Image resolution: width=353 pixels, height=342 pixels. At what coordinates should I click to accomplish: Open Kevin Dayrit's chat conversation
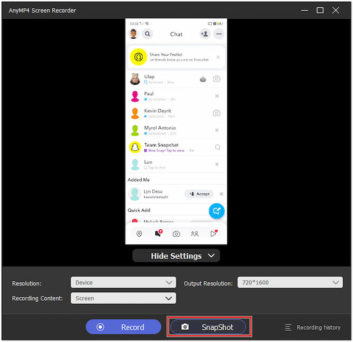click(x=176, y=113)
